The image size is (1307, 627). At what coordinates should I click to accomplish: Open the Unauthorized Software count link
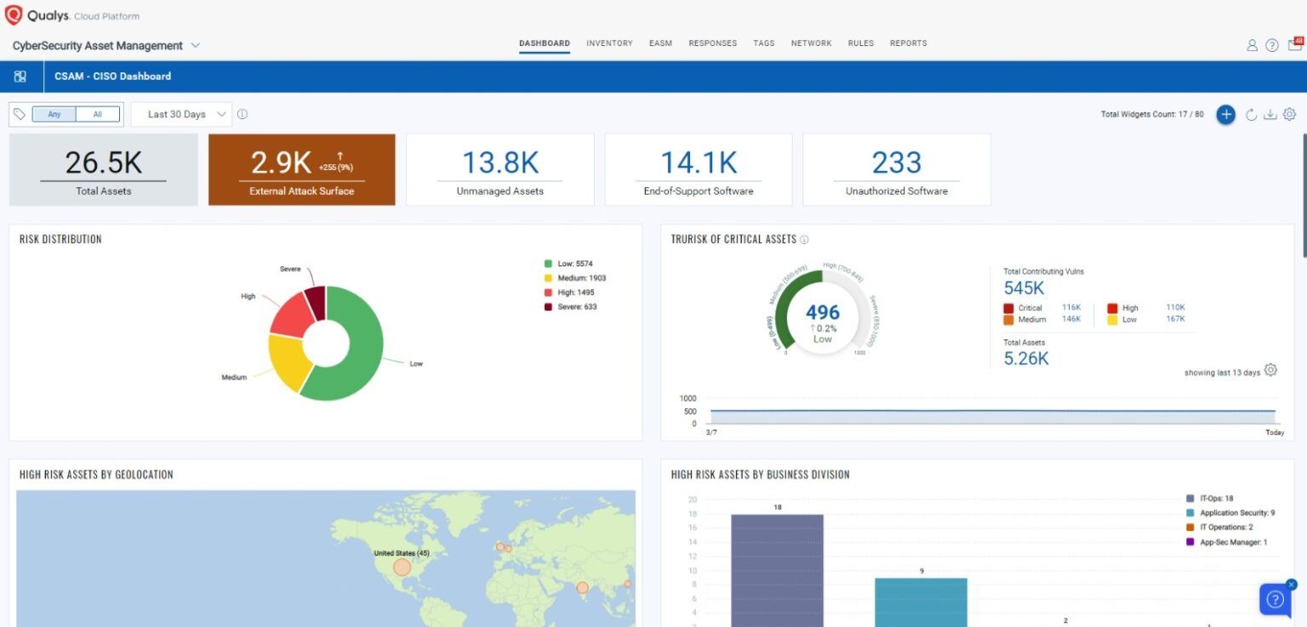pos(896,162)
